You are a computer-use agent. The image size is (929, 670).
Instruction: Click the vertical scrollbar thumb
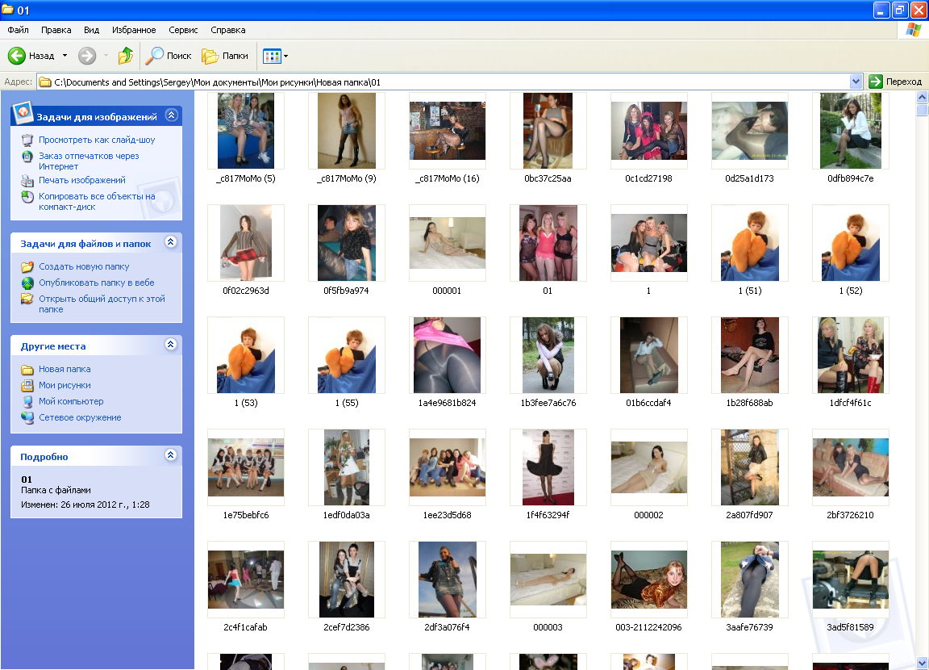pyautogui.click(x=922, y=110)
